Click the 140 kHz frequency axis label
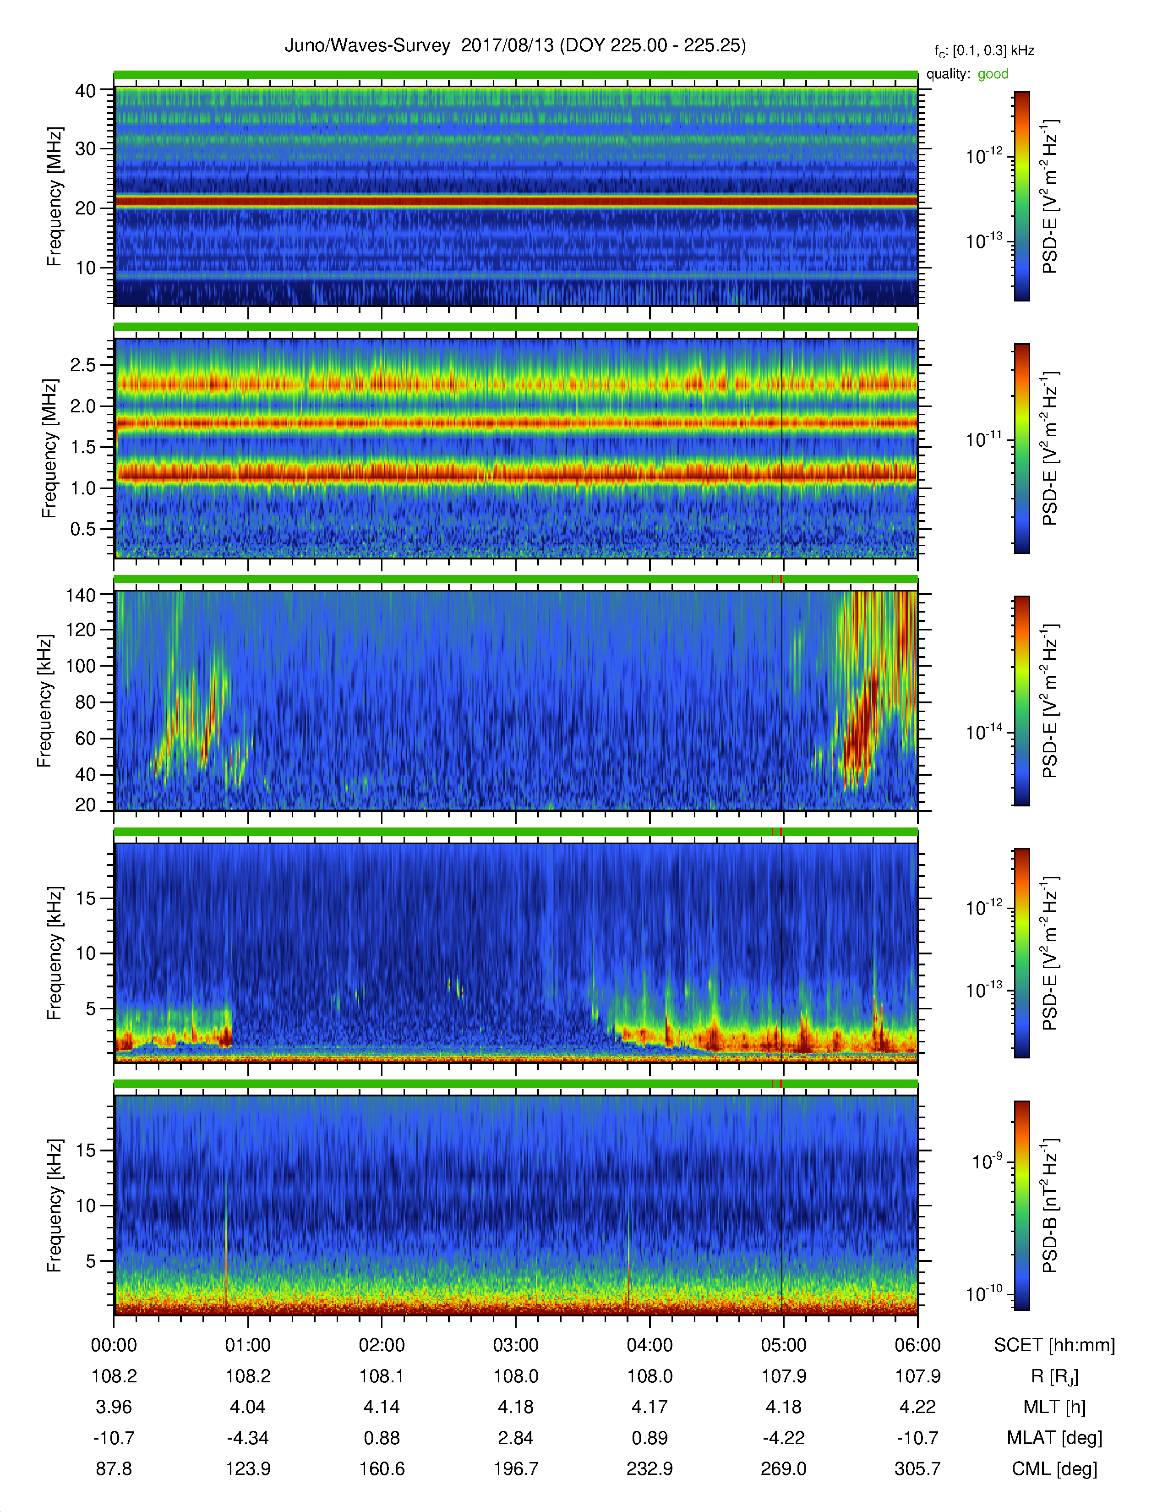 pyautogui.click(x=80, y=595)
